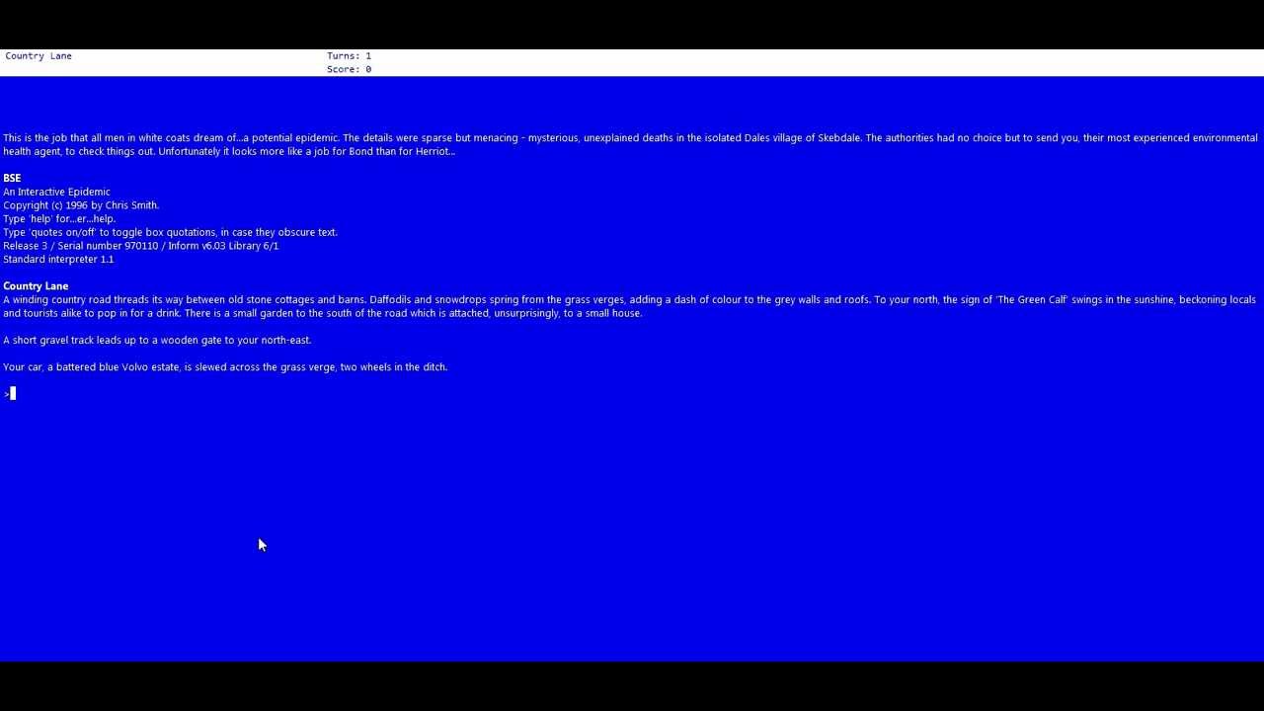Click the 'Copyright (c) 1996 by Chris Smith.' line
Image resolution: width=1264 pixels, height=711 pixels.
point(81,205)
